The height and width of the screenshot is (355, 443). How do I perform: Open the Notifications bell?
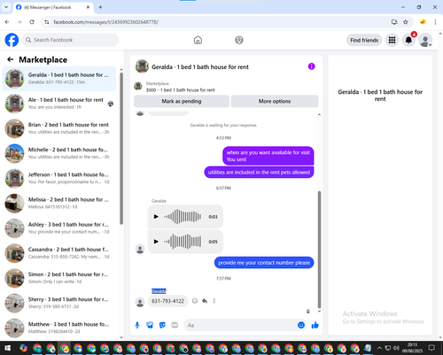(x=408, y=40)
